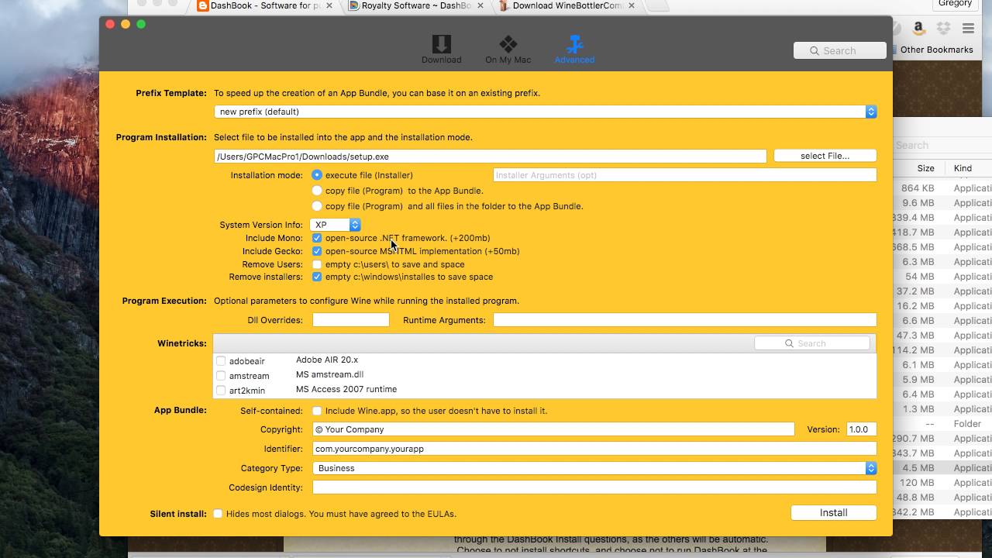Select the Advanced toolbar icon
Screen dimensions: 992x558
pos(574,49)
